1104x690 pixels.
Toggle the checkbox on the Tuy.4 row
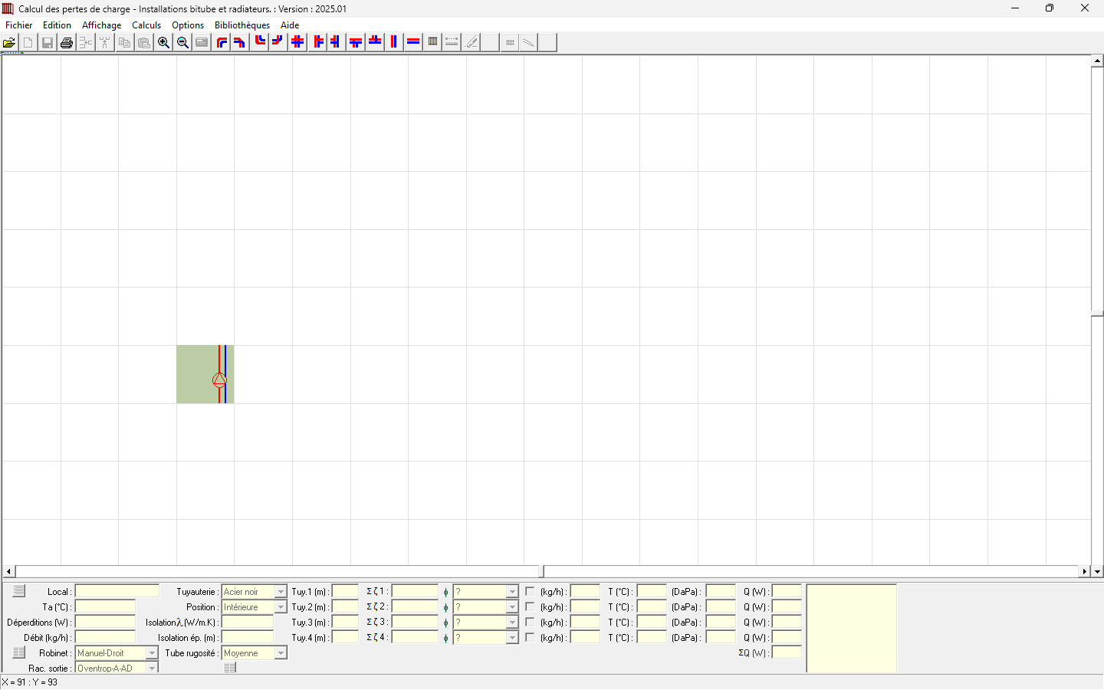530,637
